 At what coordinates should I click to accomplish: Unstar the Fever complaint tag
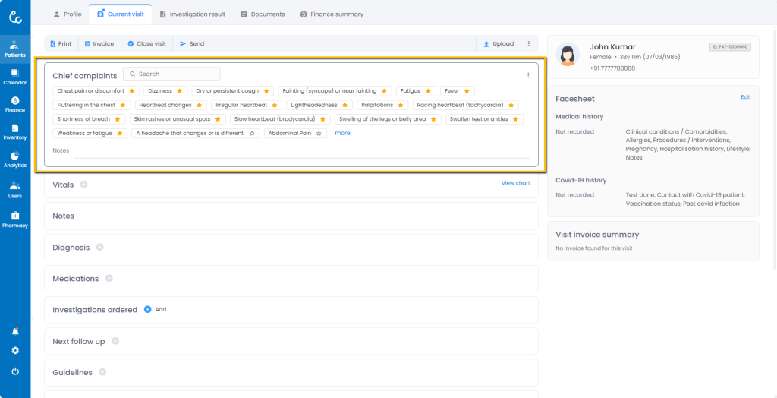[467, 91]
